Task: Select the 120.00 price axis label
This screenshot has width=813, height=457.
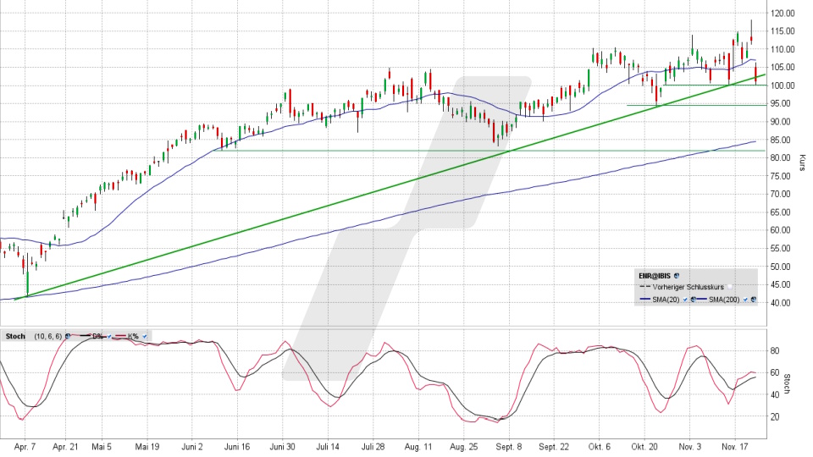Action: click(x=782, y=14)
